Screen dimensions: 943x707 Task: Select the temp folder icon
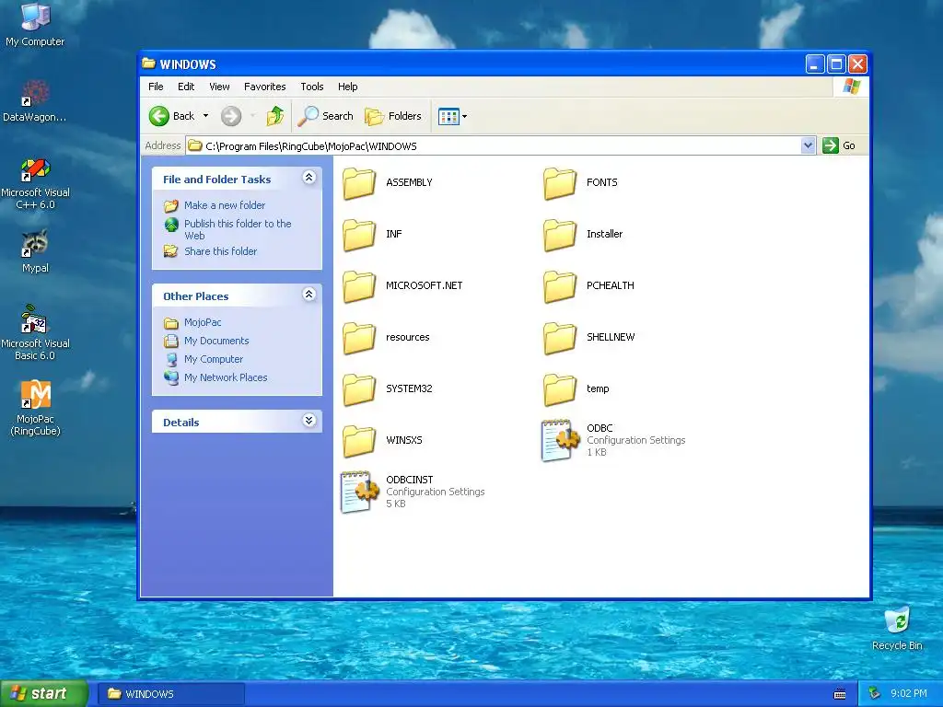[x=560, y=389]
